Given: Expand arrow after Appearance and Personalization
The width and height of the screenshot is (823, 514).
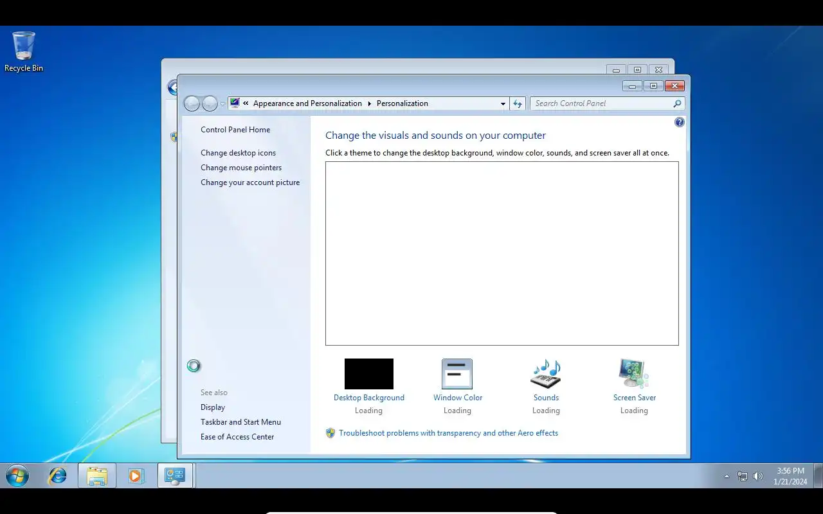Looking at the screenshot, I should pos(369,103).
